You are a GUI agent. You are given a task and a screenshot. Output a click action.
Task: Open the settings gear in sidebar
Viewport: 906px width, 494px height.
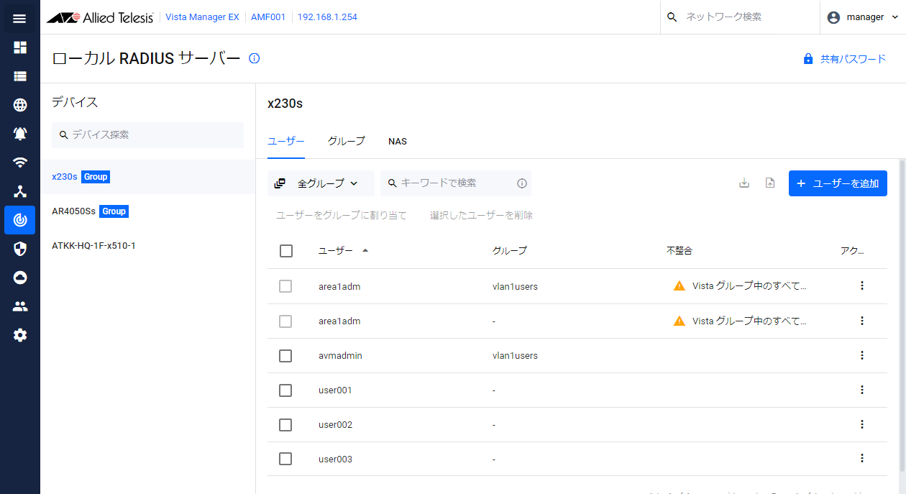coord(20,335)
